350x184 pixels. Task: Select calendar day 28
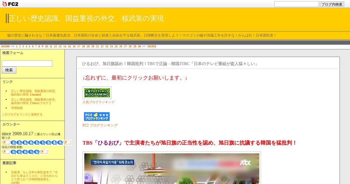click(130, 46)
